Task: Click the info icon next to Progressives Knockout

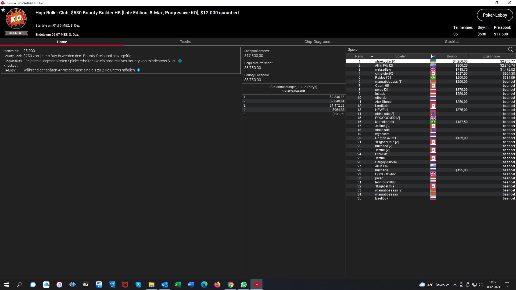Action: pyautogui.click(x=180, y=61)
